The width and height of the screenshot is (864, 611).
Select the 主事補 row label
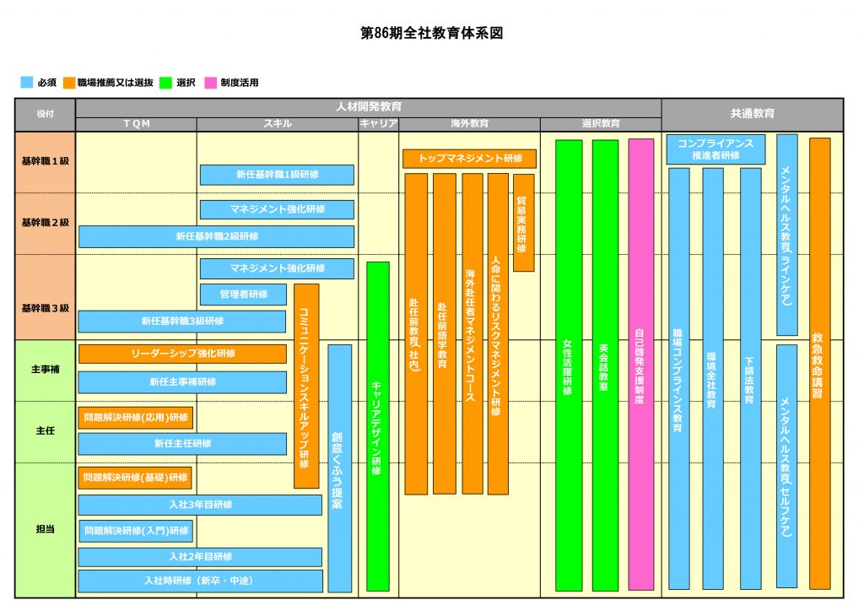click(46, 370)
